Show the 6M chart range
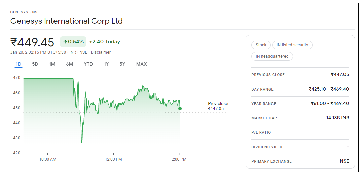The image size is (362, 174). (70, 64)
